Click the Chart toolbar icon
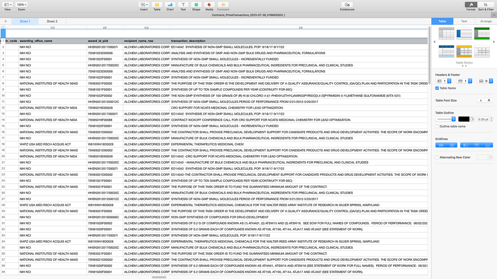The image size is (497, 279). point(170,5)
